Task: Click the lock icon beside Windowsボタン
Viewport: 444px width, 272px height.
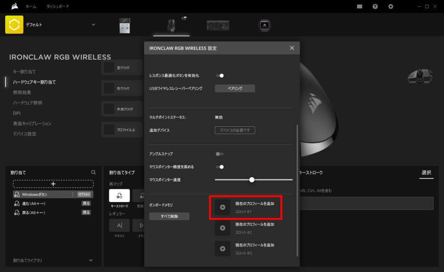Action: pyautogui.click(x=17, y=194)
